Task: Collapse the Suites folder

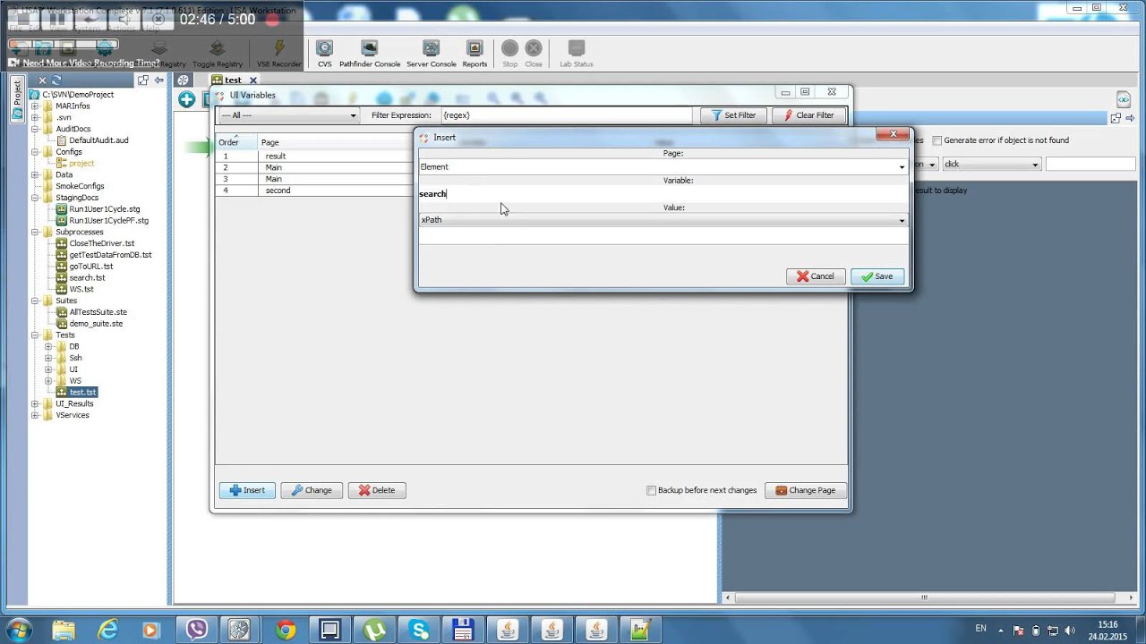Action: tap(36, 301)
